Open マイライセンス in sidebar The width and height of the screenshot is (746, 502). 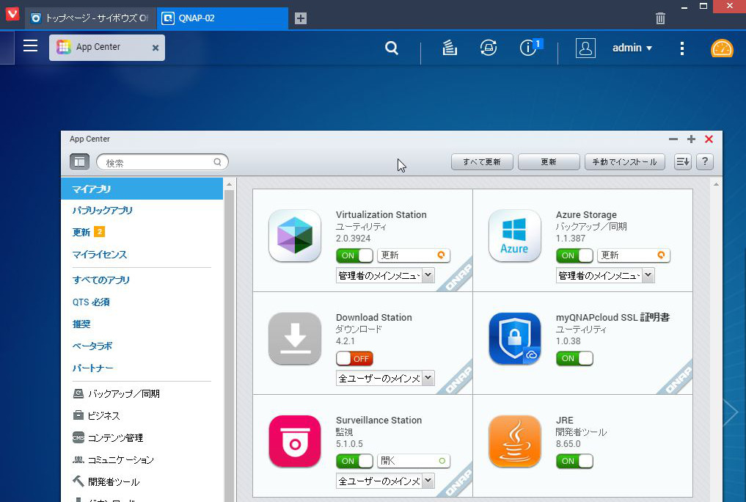coord(100,255)
